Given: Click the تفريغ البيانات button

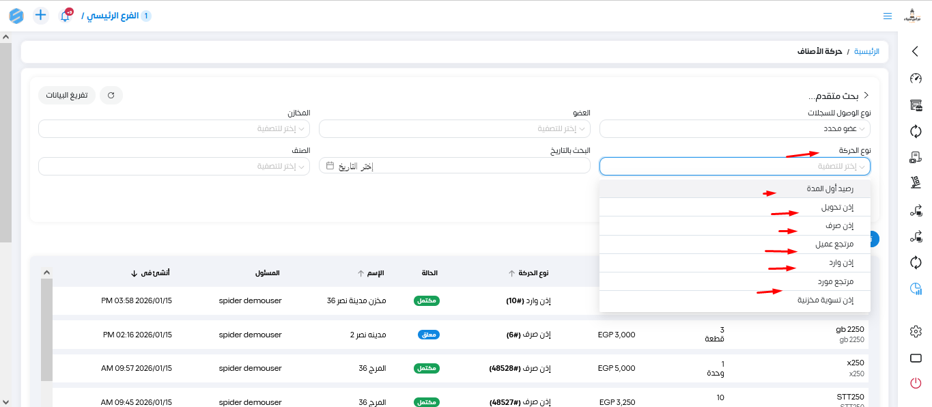Looking at the screenshot, I should pyautogui.click(x=67, y=96).
